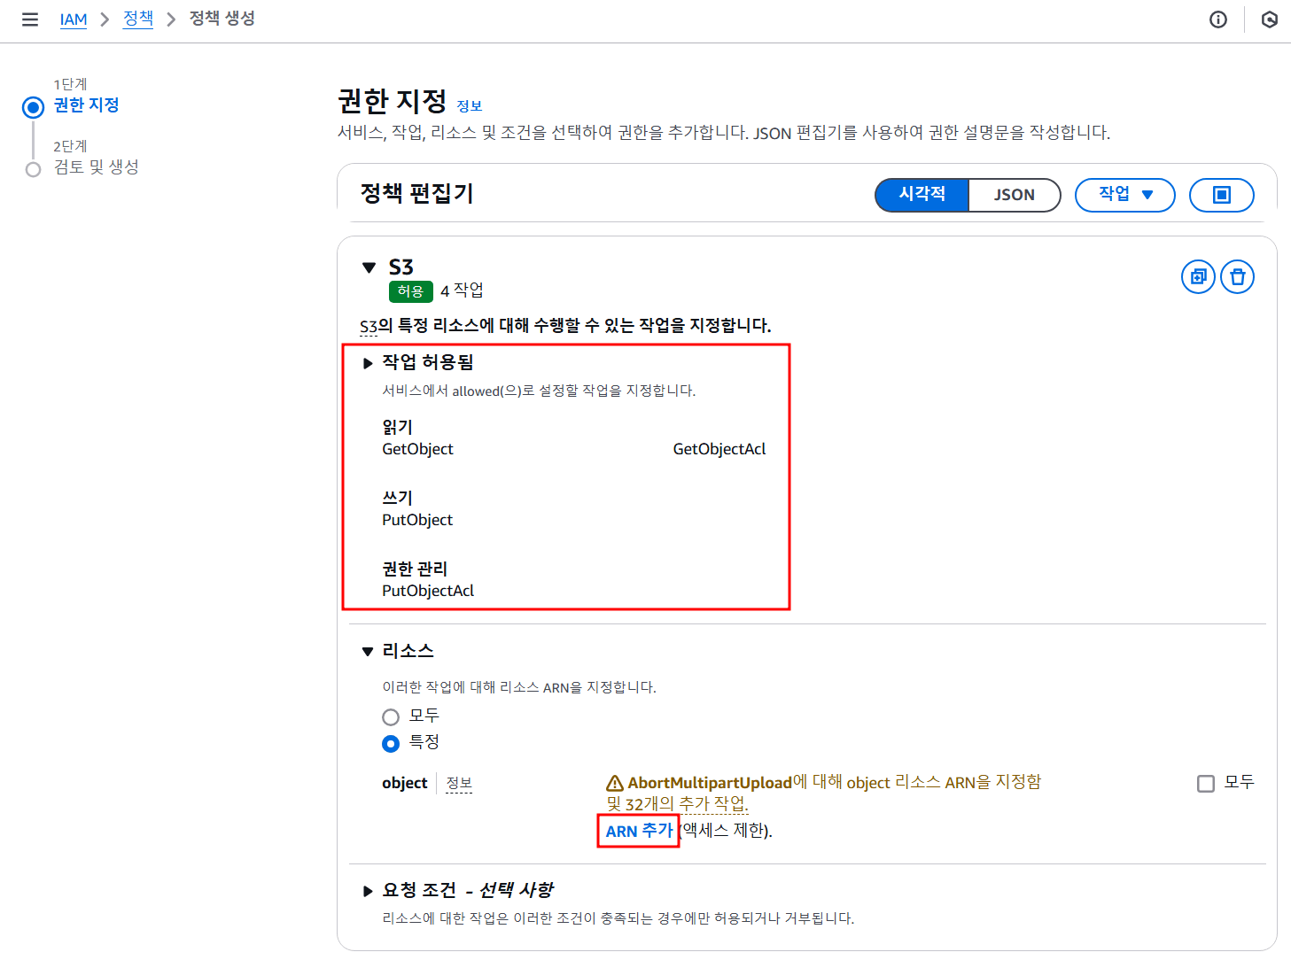Open the 작업 dropdown button
The width and height of the screenshot is (1291, 960).
coord(1124,195)
